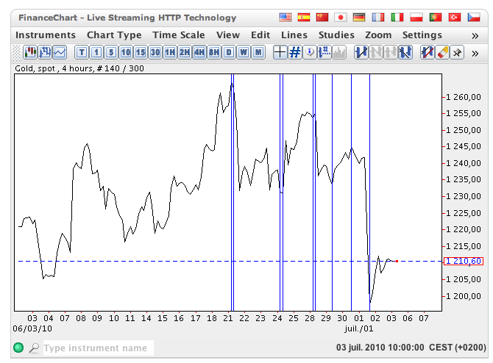
Task: Choose the Japanese flag language icon
Action: (340, 18)
